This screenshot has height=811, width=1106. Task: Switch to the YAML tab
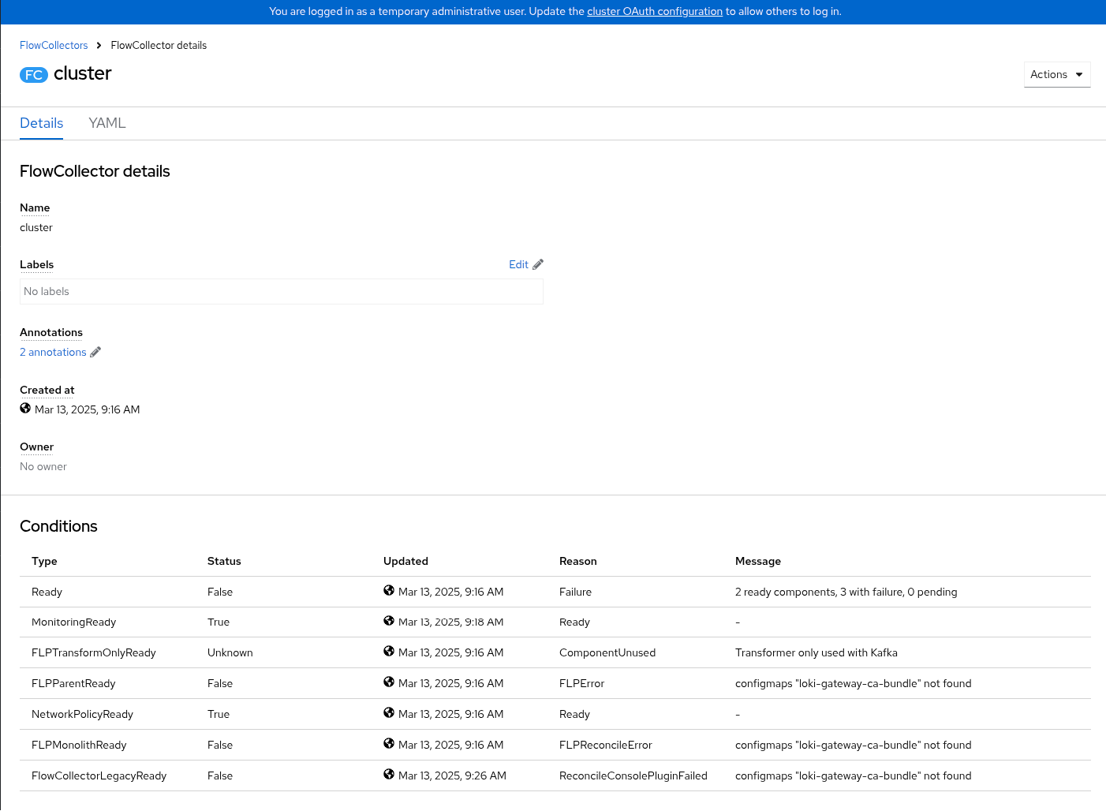coord(107,123)
